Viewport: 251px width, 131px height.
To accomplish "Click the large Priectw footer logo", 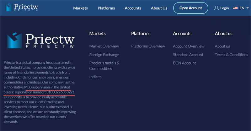I will (40, 41).
